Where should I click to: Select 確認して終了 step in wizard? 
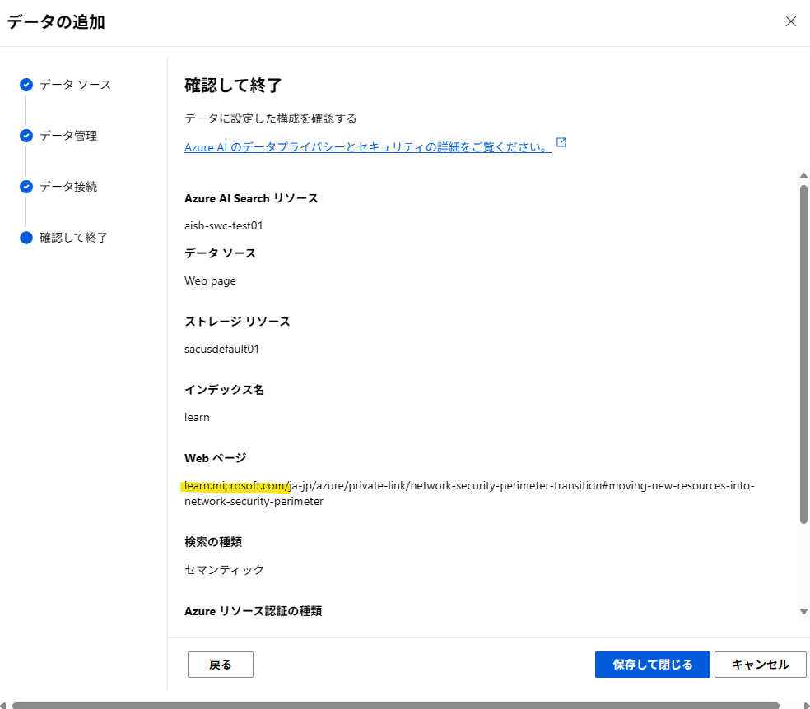[x=74, y=238]
